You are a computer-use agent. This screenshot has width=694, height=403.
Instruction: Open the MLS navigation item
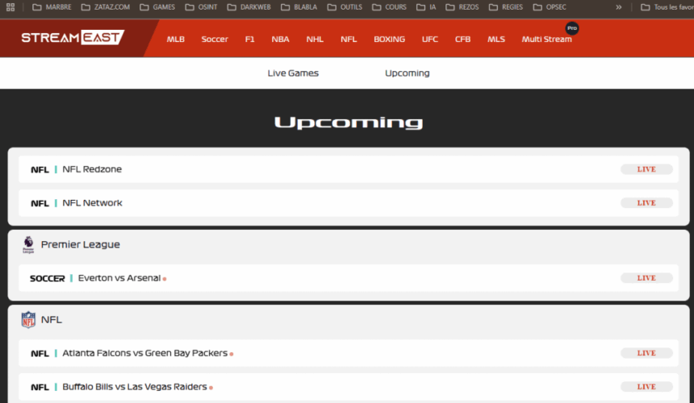(x=496, y=39)
